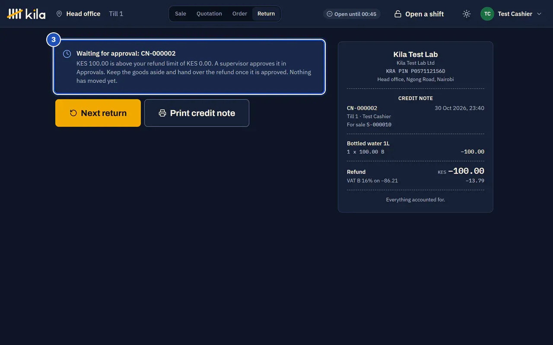Screen dimensions: 553x345
Task: Expand the Test Cashier dropdown chevron
Action: tap(539, 14)
